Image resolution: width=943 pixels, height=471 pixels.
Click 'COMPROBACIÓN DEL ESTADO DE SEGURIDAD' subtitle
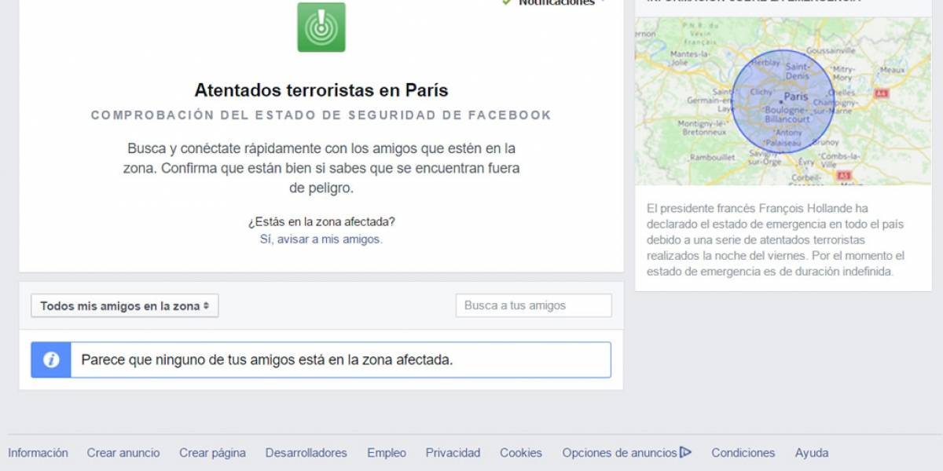click(x=321, y=115)
